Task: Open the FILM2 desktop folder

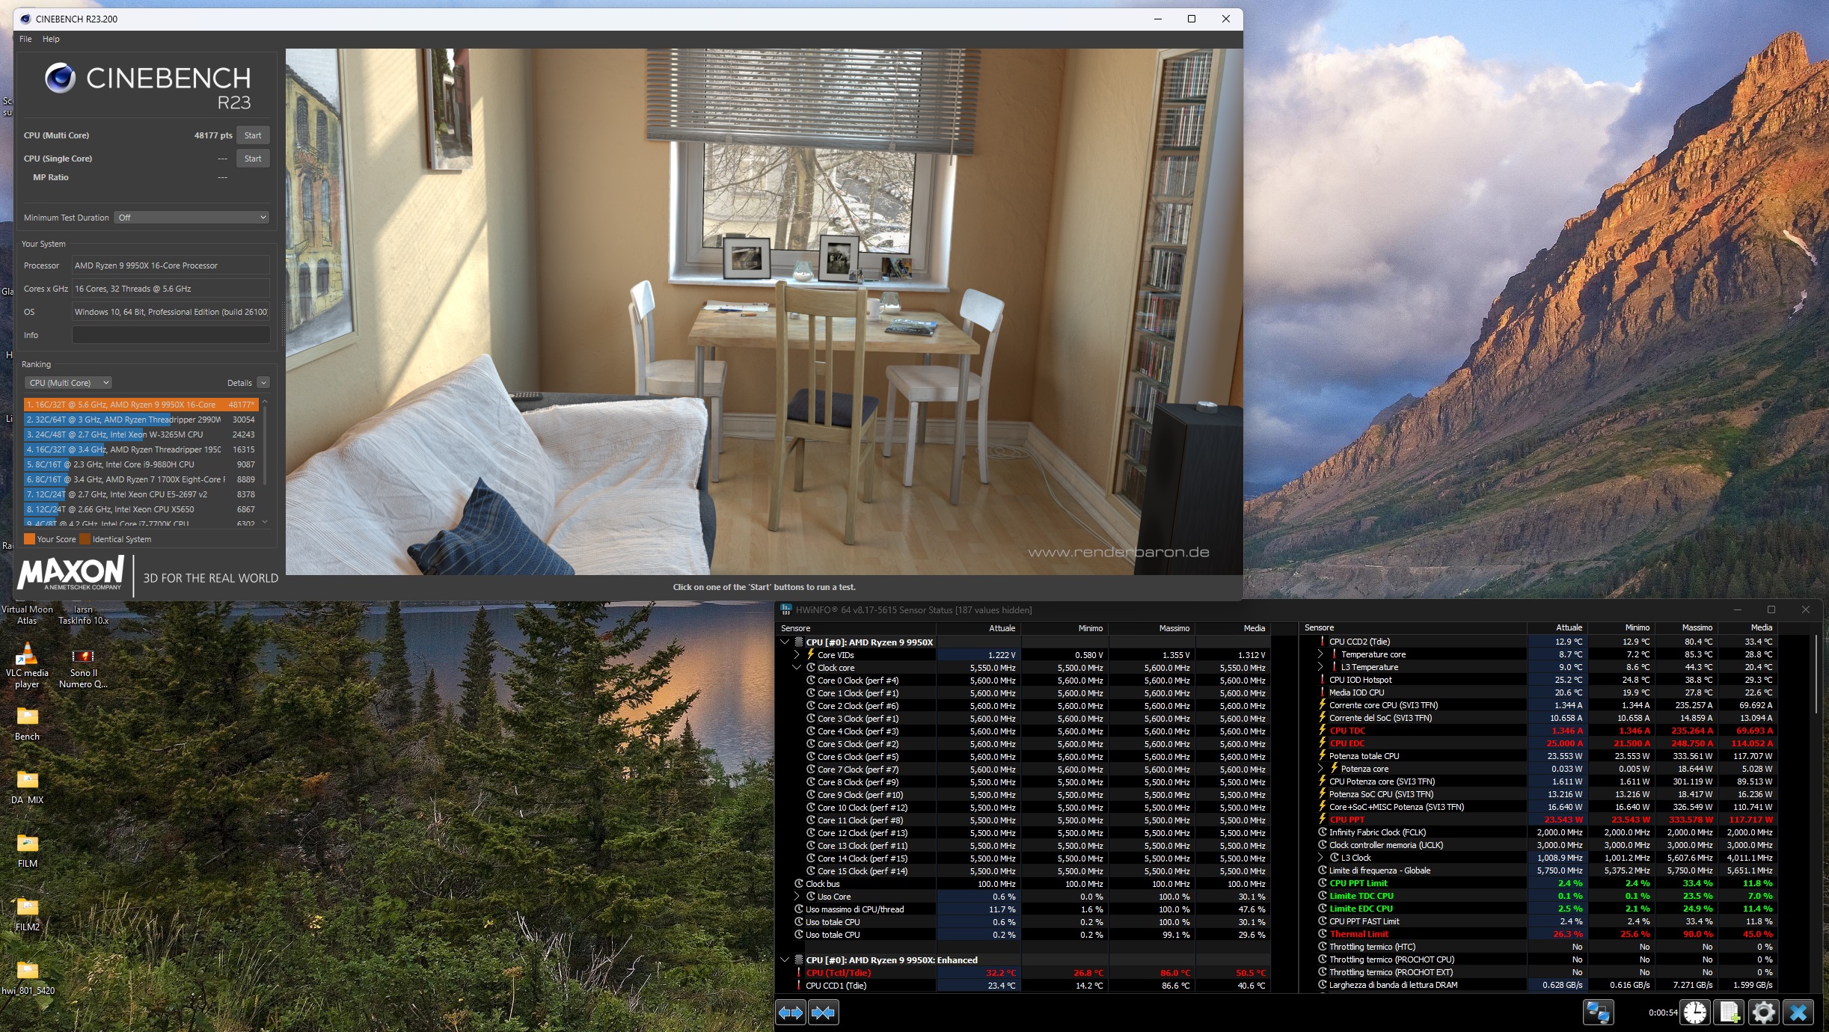Action: [27, 914]
